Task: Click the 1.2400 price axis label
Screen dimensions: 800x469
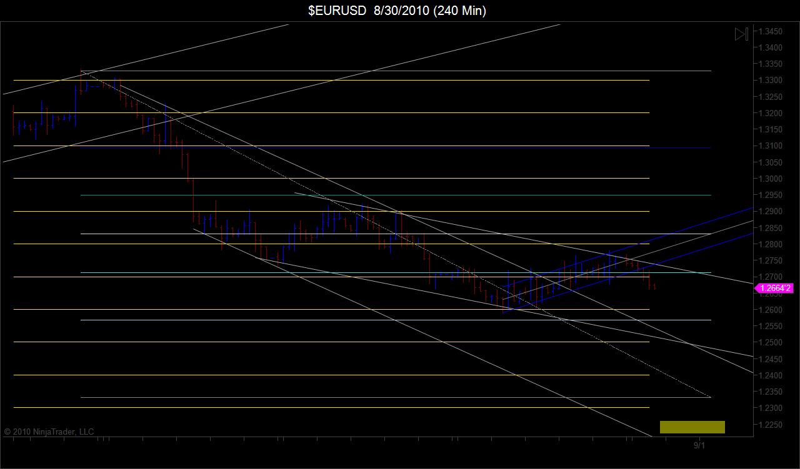Action: click(x=771, y=375)
